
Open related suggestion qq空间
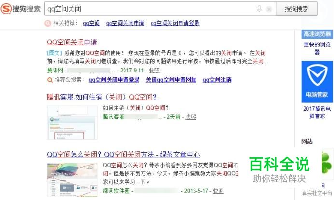[91, 23]
